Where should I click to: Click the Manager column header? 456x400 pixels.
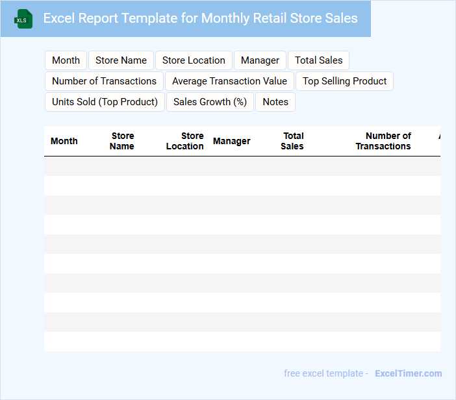point(231,141)
